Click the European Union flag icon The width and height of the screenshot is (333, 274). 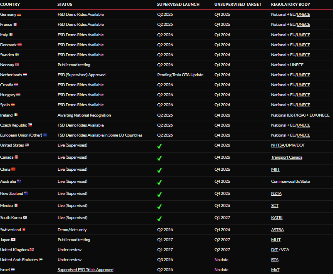(x=45, y=135)
